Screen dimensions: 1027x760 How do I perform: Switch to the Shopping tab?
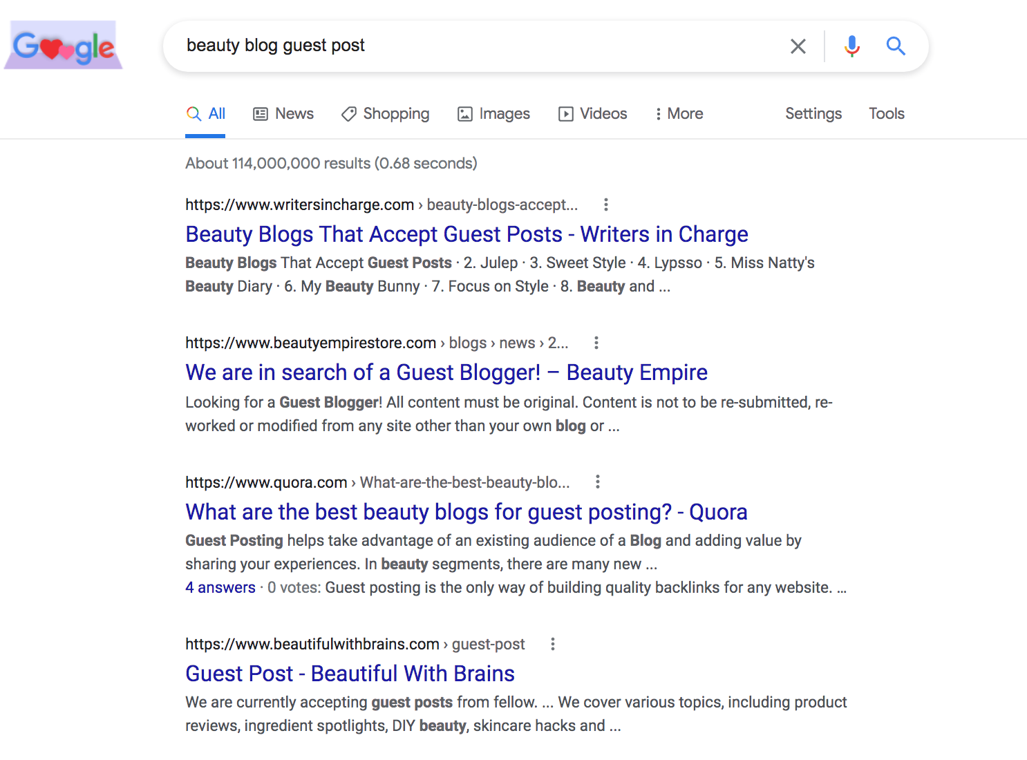tap(385, 114)
